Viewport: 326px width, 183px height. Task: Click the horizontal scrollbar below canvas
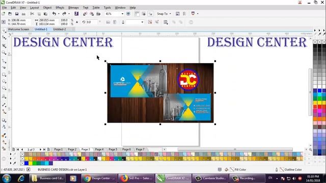(235, 149)
